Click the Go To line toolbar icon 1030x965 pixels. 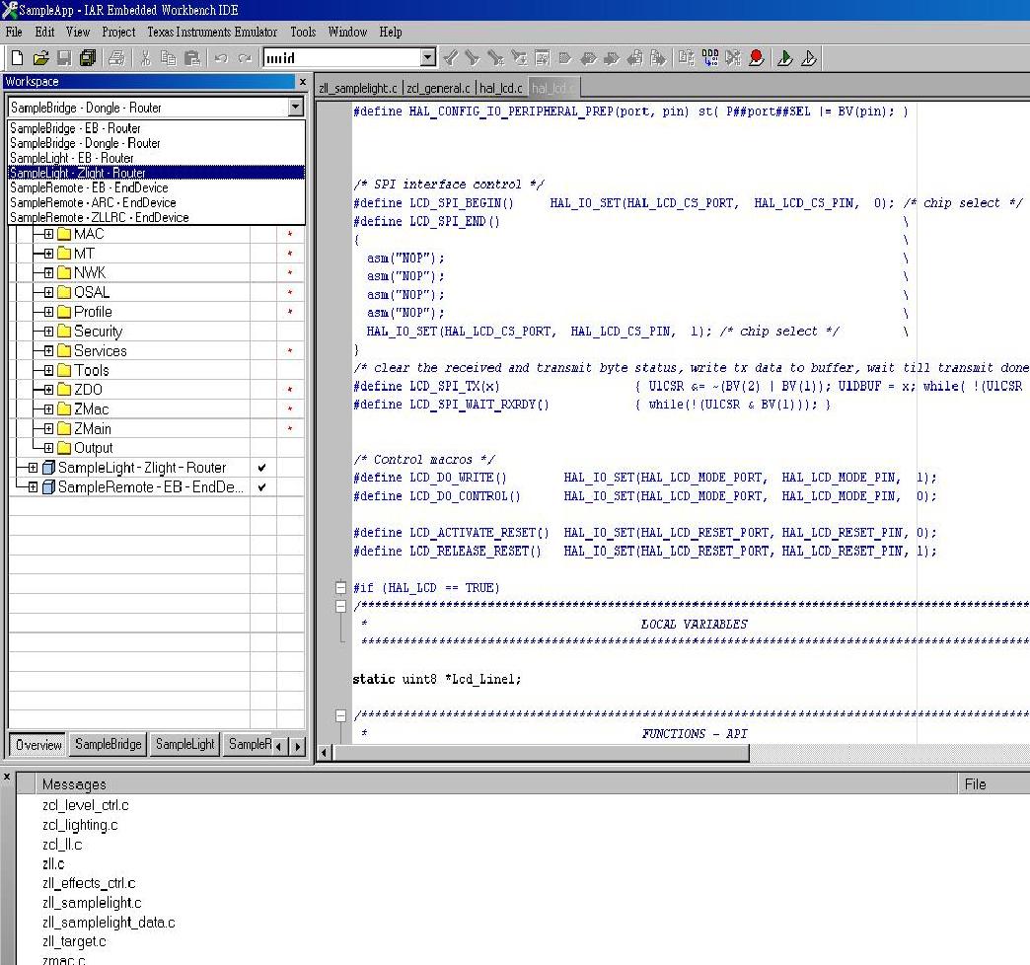coord(542,58)
